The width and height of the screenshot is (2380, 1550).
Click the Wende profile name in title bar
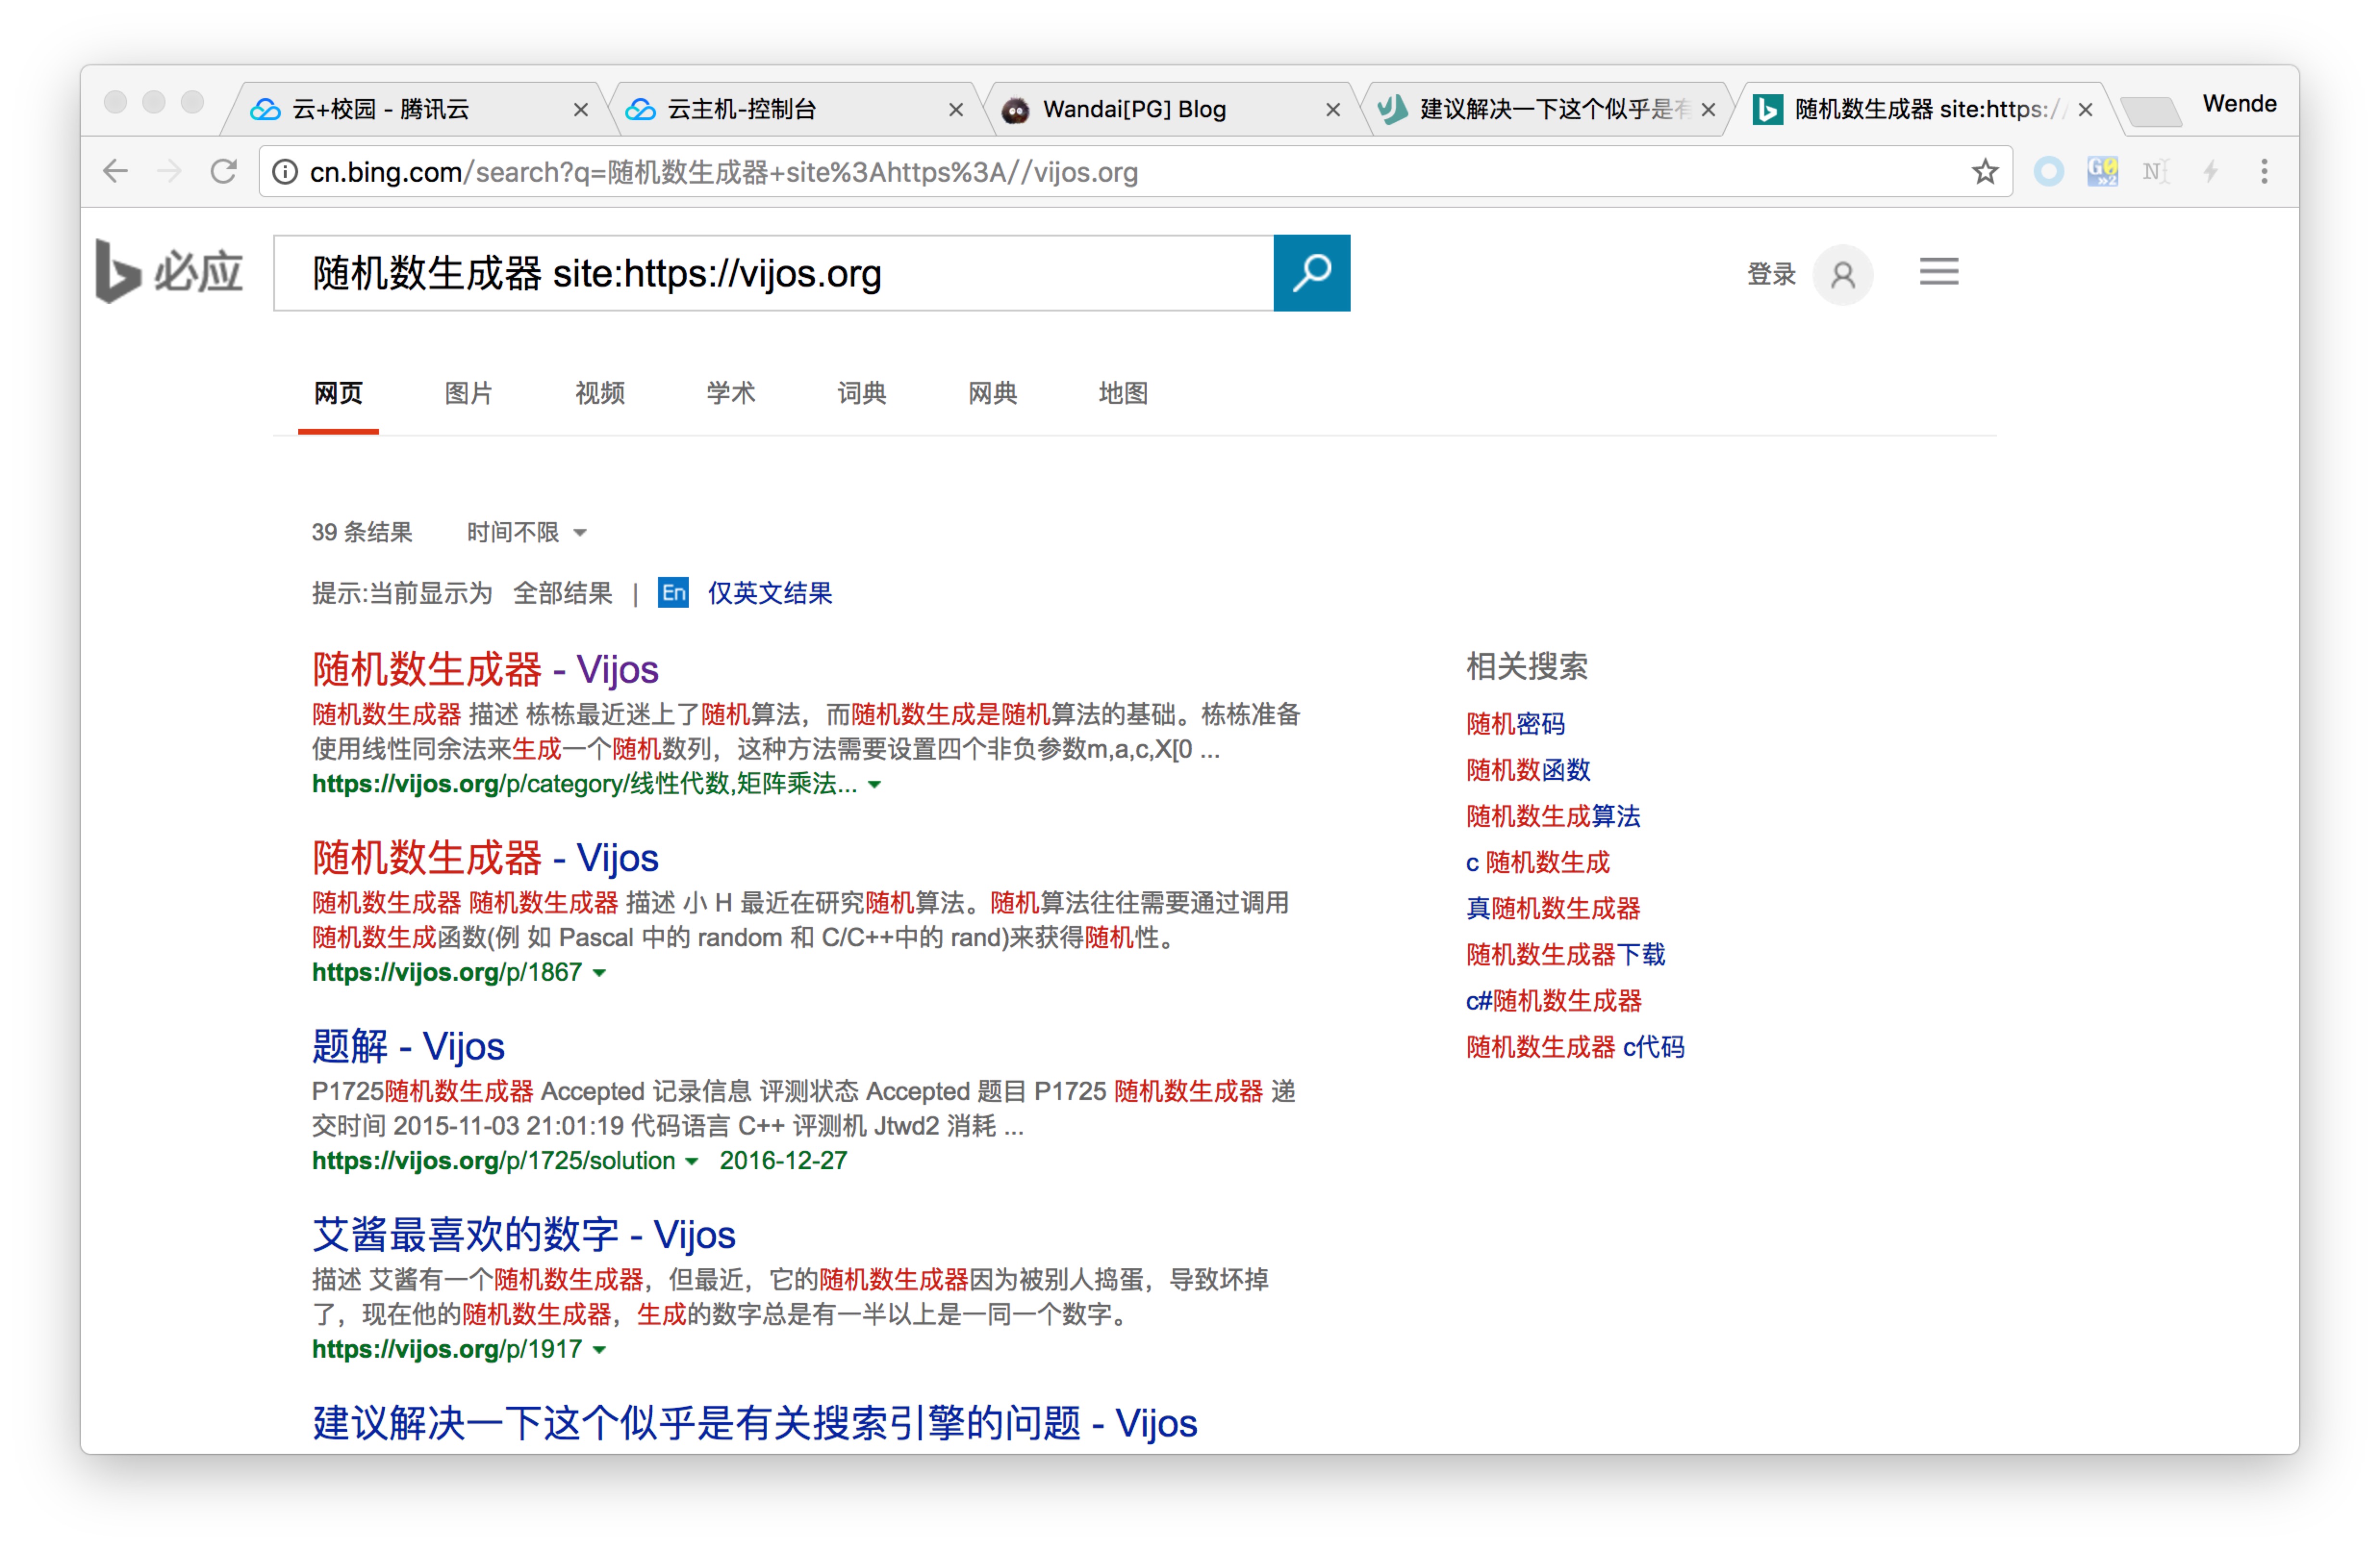pos(2239,104)
